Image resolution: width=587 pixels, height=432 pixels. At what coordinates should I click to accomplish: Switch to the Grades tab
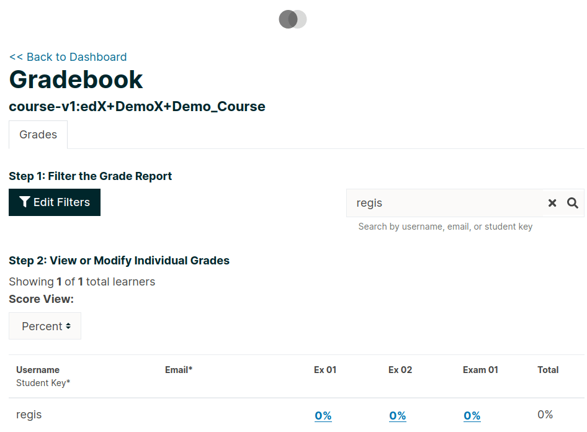pyautogui.click(x=38, y=134)
